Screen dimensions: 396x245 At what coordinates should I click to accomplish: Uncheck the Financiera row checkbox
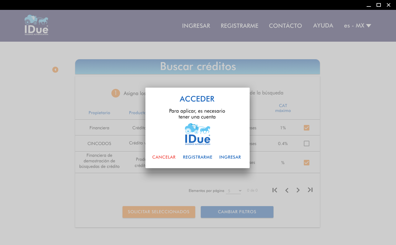click(307, 128)
